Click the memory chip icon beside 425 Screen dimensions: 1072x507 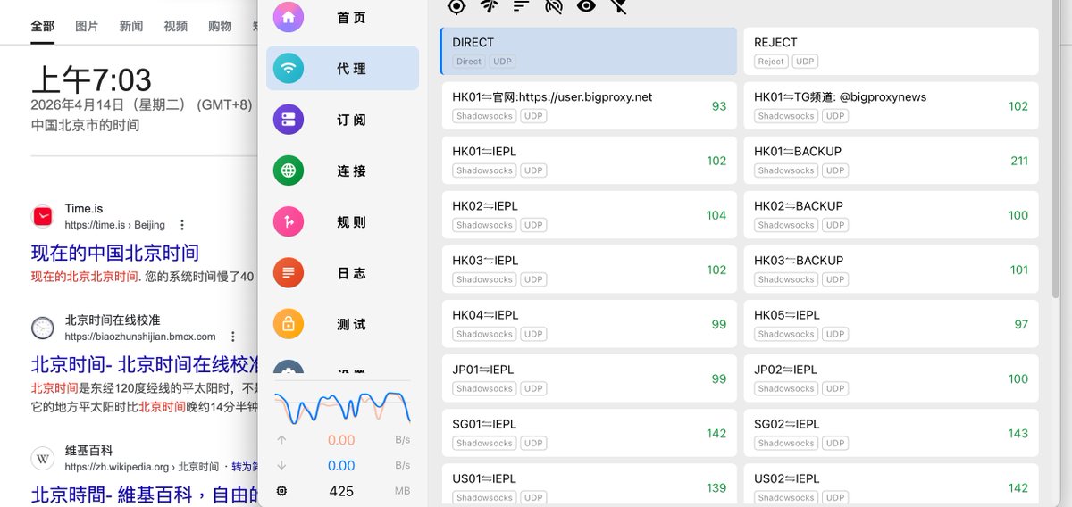[x=282, y=491]
